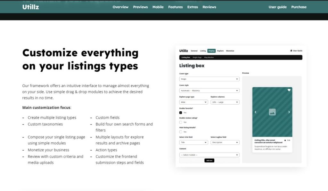Viewport: 328px width, 191px height.
Task: Open the Select module Content dropdown
Action: 209,155
